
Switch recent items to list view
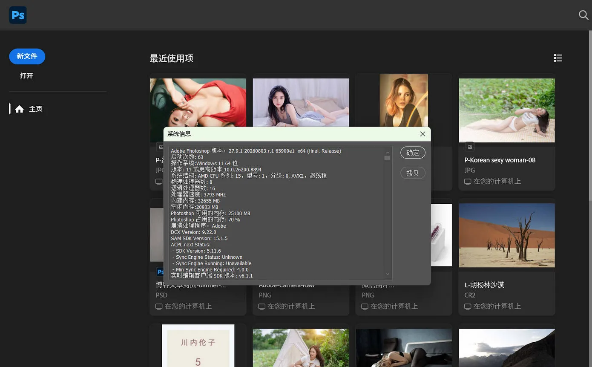click(558, 58)
